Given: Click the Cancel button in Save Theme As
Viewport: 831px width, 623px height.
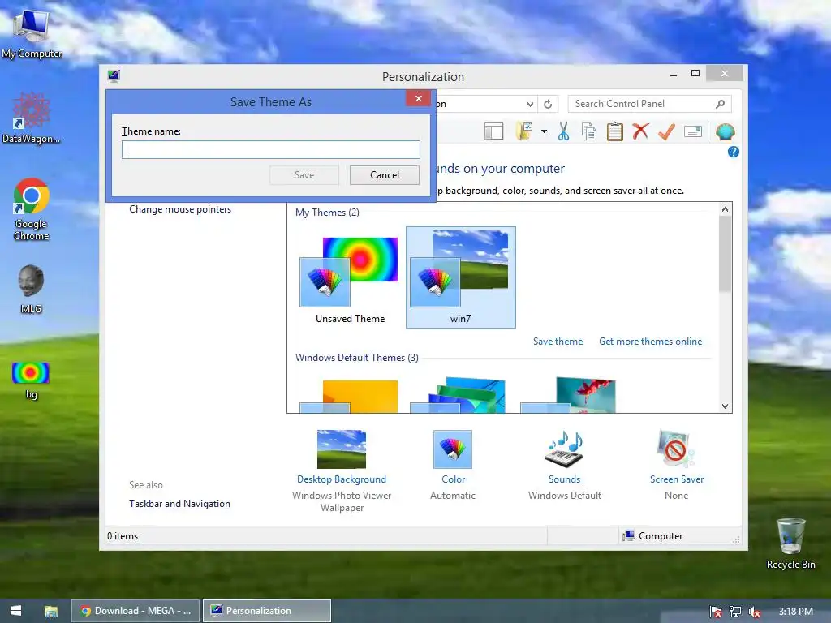Looking at the screenshot, I should pos(384,175).
